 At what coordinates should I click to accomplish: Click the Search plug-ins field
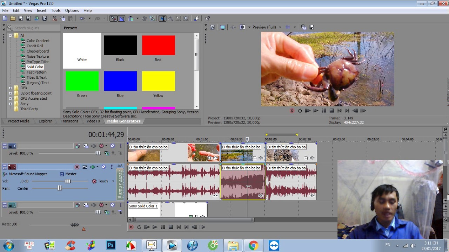point(33,28)
